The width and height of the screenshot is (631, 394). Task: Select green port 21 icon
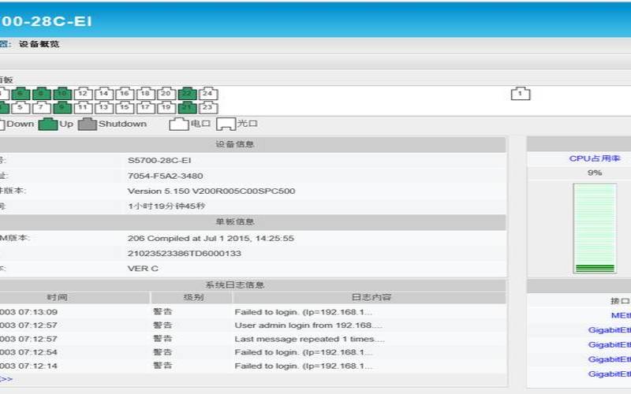pyautogui.click(x=187, y=107)
